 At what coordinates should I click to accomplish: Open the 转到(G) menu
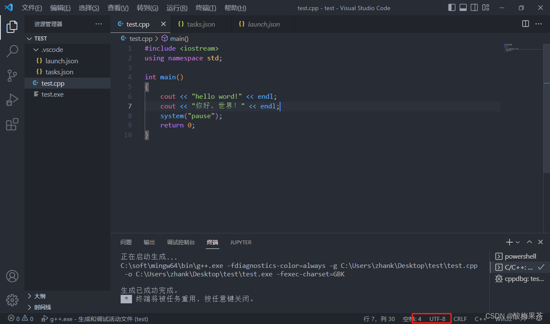click(148, 8)
